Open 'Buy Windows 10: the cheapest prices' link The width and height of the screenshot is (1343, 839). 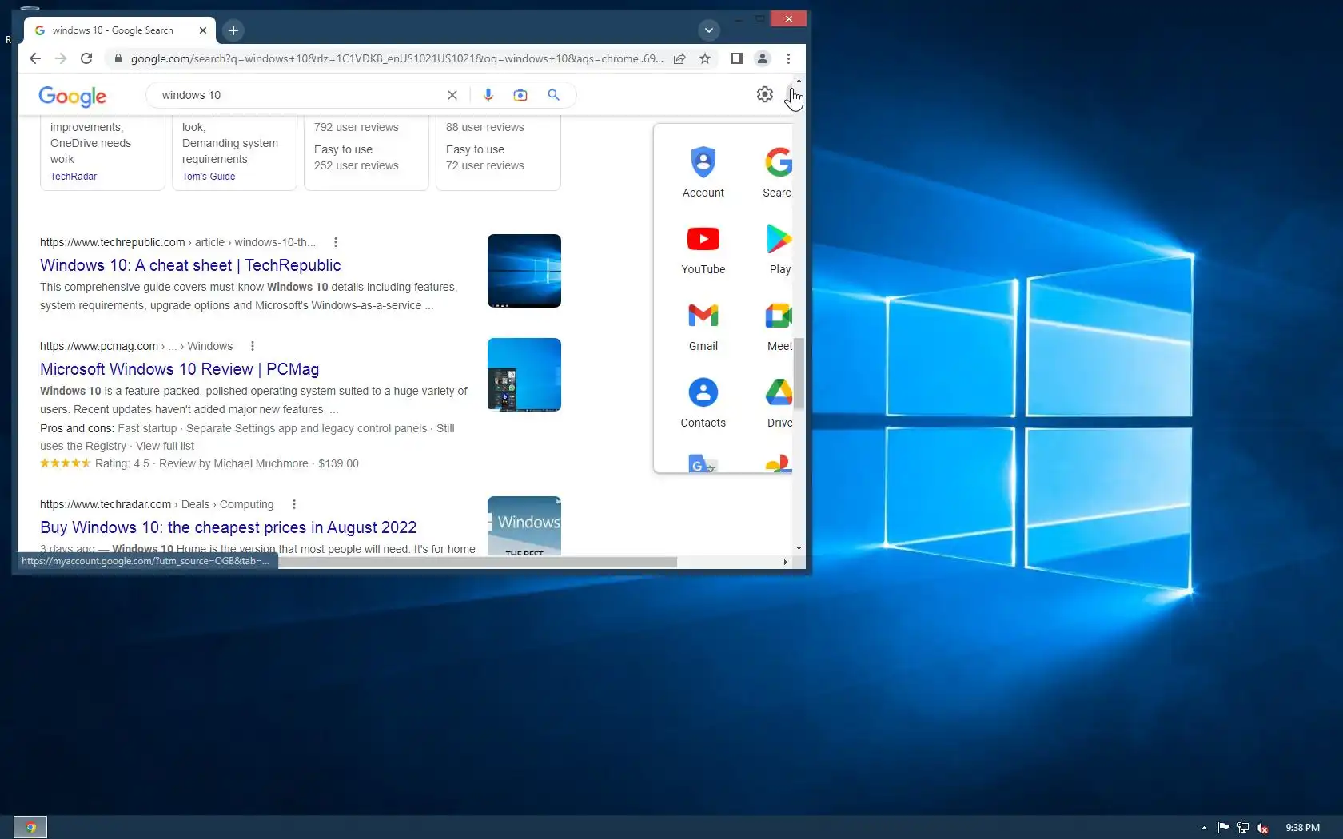(229, 527)
